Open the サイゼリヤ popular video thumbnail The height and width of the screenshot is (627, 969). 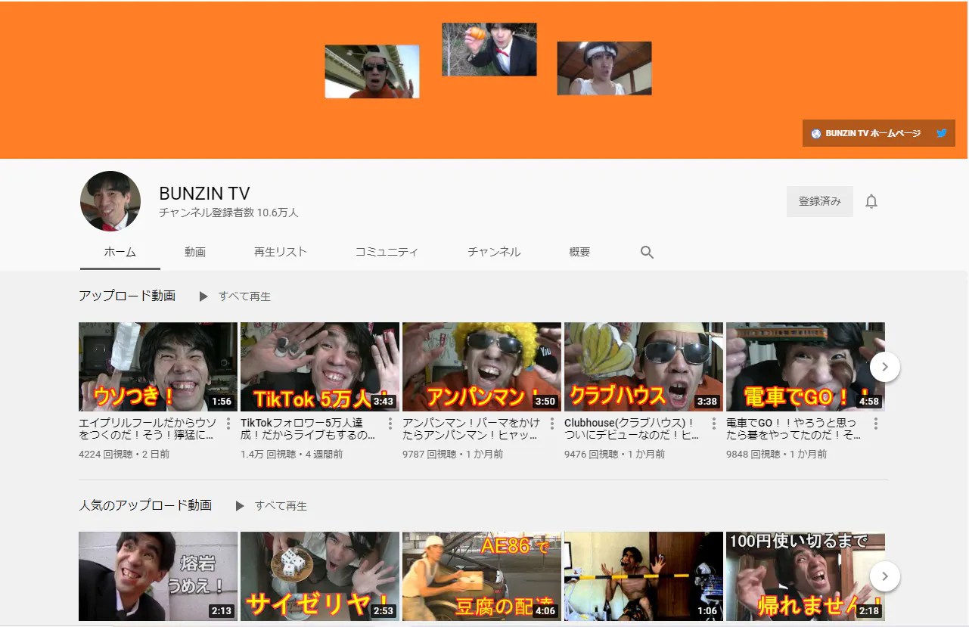pos(319,576)
